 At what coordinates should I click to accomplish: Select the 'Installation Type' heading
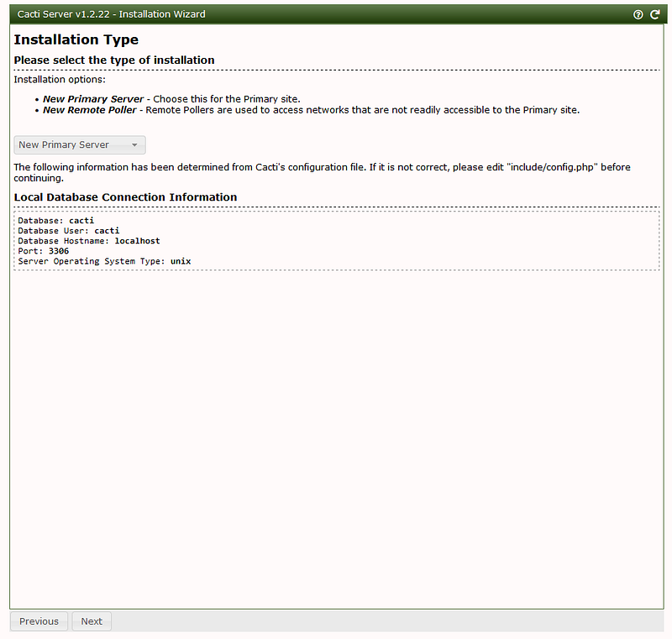click(76, 39)
